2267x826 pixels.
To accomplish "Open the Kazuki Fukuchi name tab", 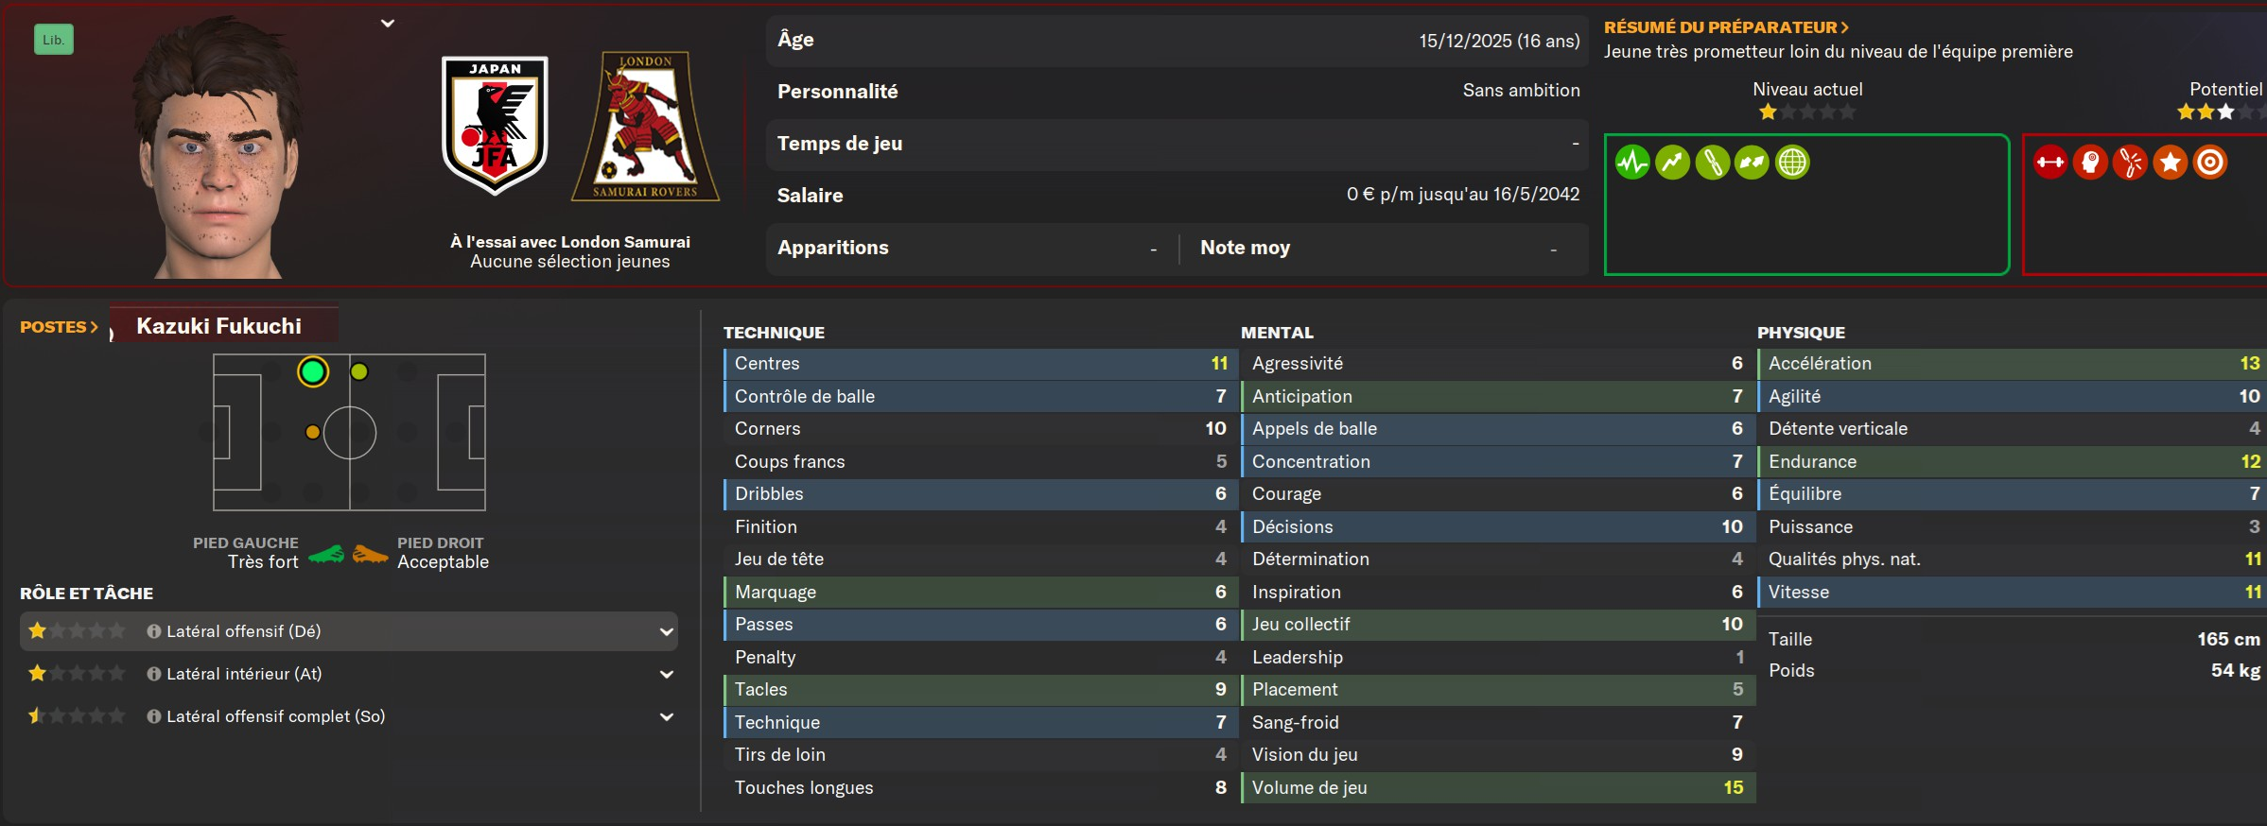I will [x=219, y=326].
